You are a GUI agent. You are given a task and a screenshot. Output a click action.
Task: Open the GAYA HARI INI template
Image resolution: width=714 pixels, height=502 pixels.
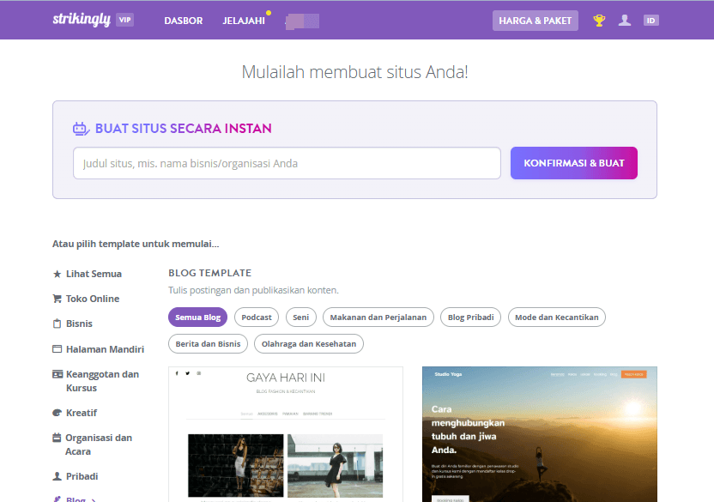click(x=286, y=434)
